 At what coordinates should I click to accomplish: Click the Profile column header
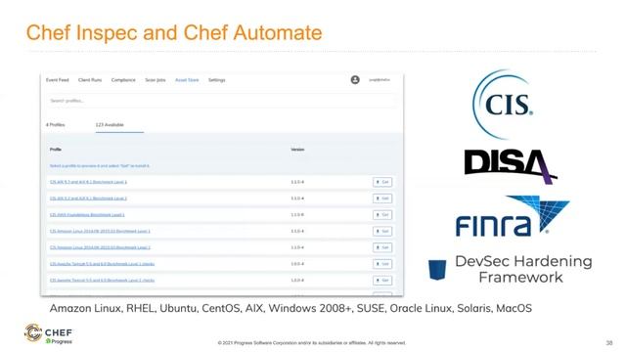click(x=56, y=150)
